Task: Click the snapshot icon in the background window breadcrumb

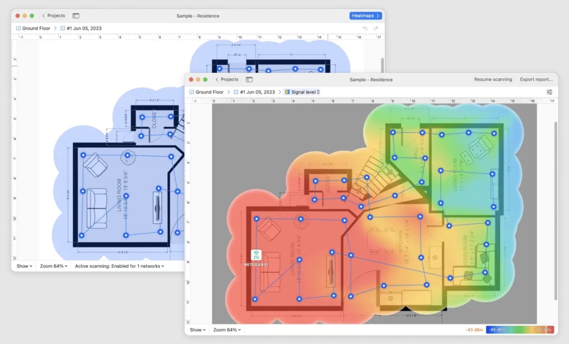Action: click(62, 28)
